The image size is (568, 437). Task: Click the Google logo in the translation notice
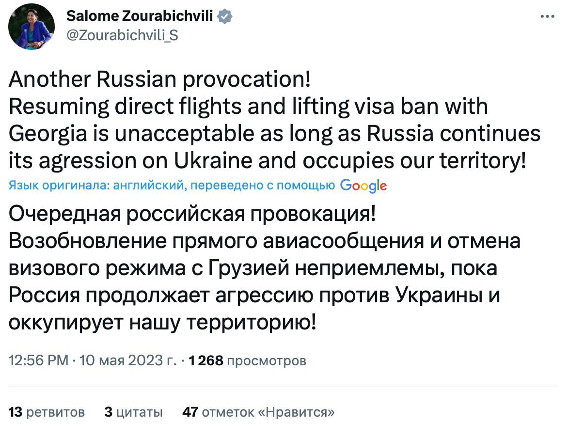[x=363, y=186]
